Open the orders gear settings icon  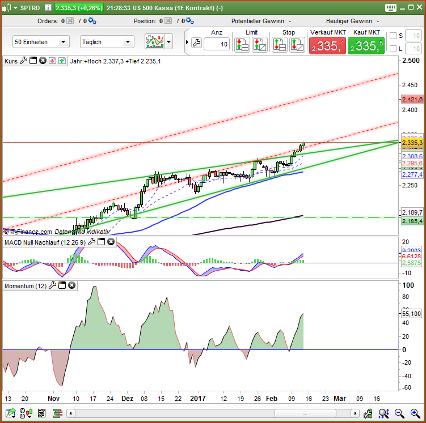pyautogui.click(x=92, y=20)
